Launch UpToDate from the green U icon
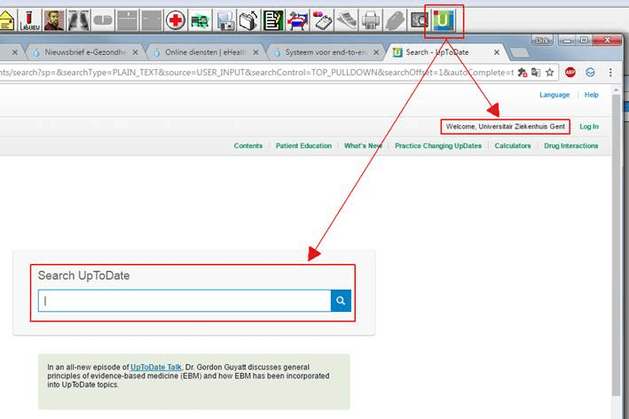The height and width of the screenshot is (419, 629). 444,20
